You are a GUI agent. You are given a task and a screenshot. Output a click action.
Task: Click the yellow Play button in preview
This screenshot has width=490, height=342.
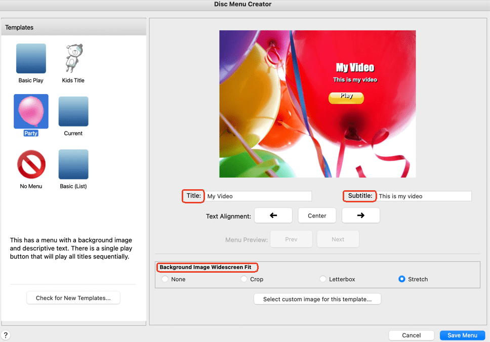pos(346,97)
